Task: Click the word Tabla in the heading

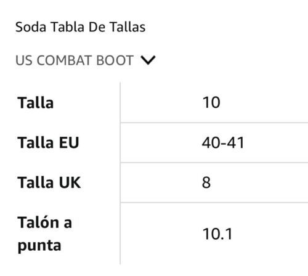Action: tap(67, 27)
